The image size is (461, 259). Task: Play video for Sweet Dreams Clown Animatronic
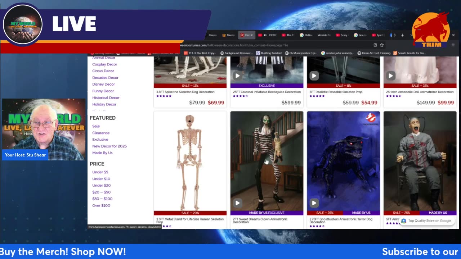point(237,203)
